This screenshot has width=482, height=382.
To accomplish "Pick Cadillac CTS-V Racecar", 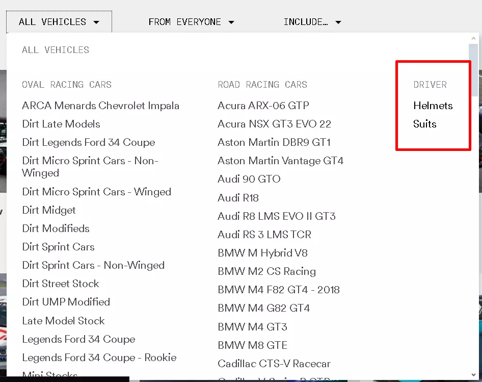I will 274,364.
